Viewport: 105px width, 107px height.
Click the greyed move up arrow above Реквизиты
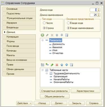coord(57,35)
